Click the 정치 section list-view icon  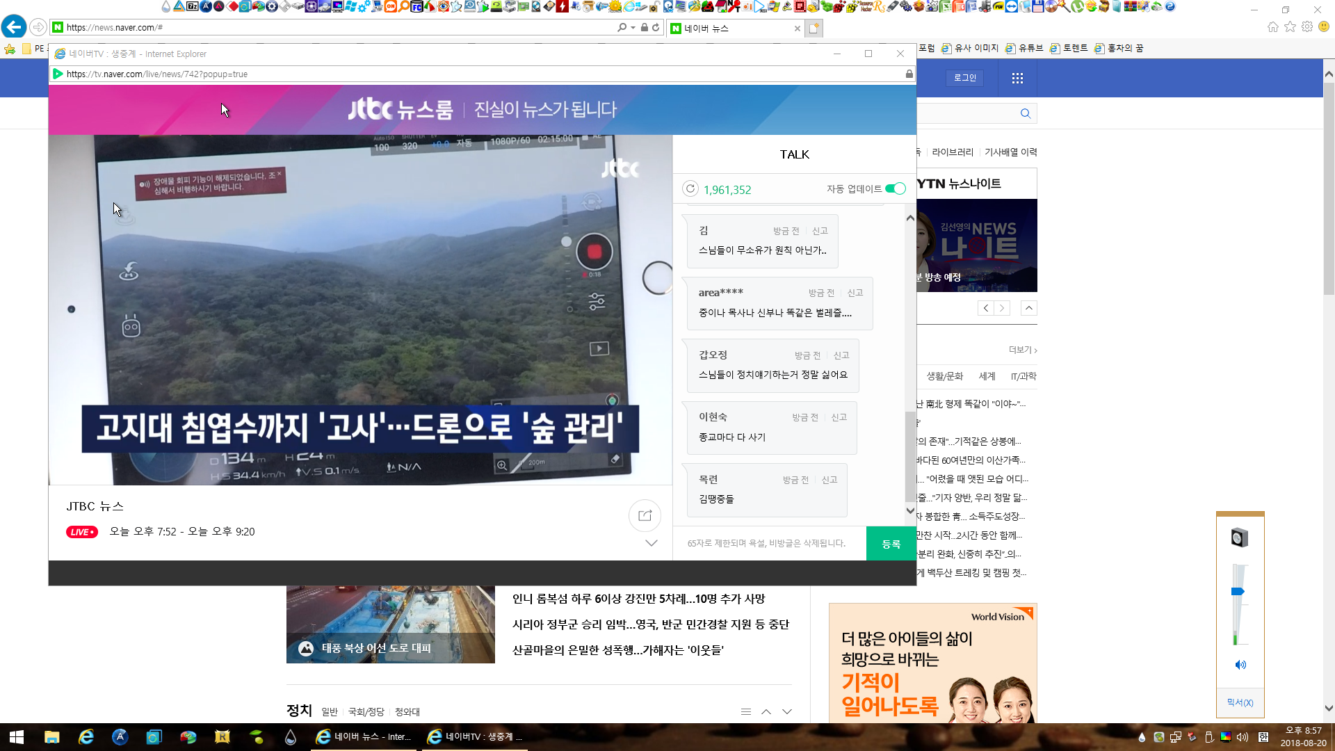746,711
